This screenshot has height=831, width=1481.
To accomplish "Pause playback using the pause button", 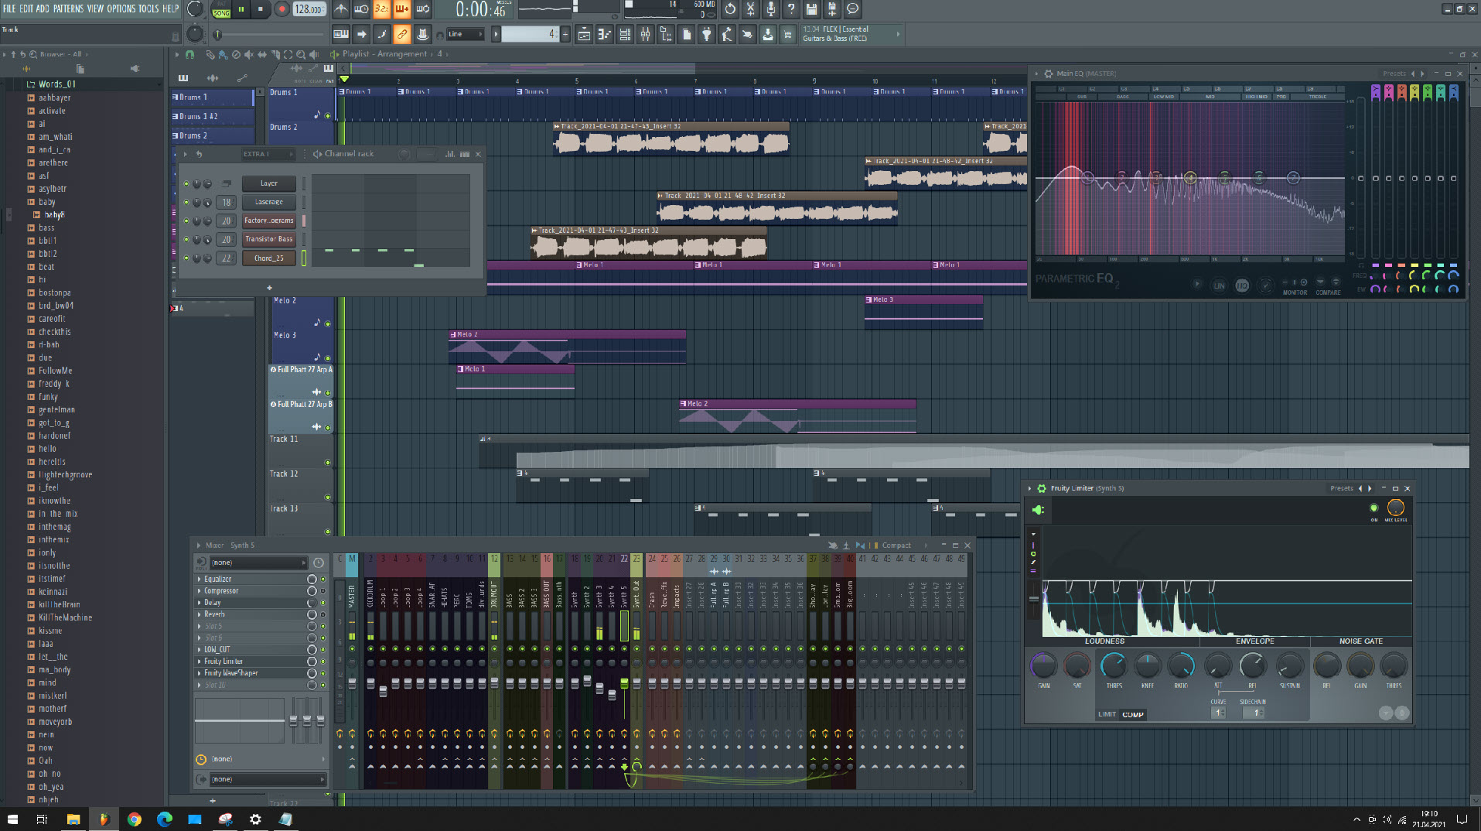I will coord(241,9).
